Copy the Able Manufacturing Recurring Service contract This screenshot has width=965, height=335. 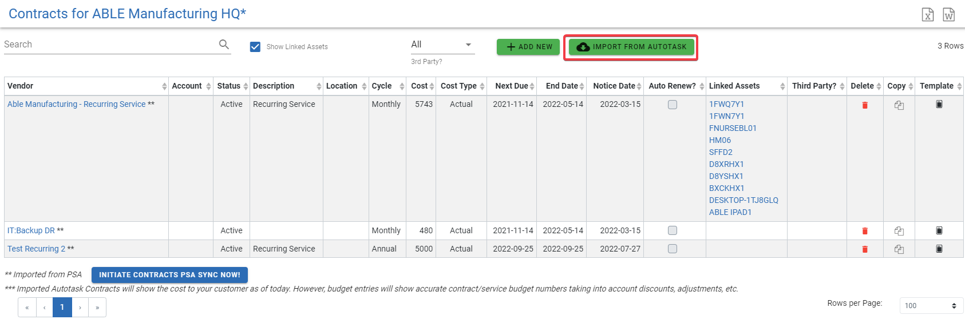pyautogui.click(x=899, y=105)
